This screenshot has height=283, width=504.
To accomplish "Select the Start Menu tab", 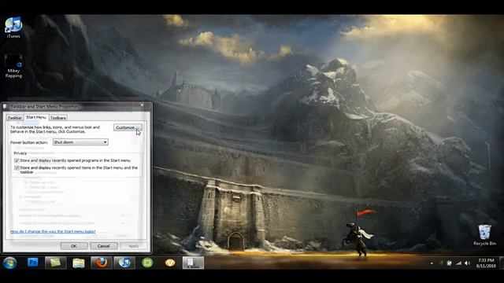I will pyautogui.click(x=36, y=117).
